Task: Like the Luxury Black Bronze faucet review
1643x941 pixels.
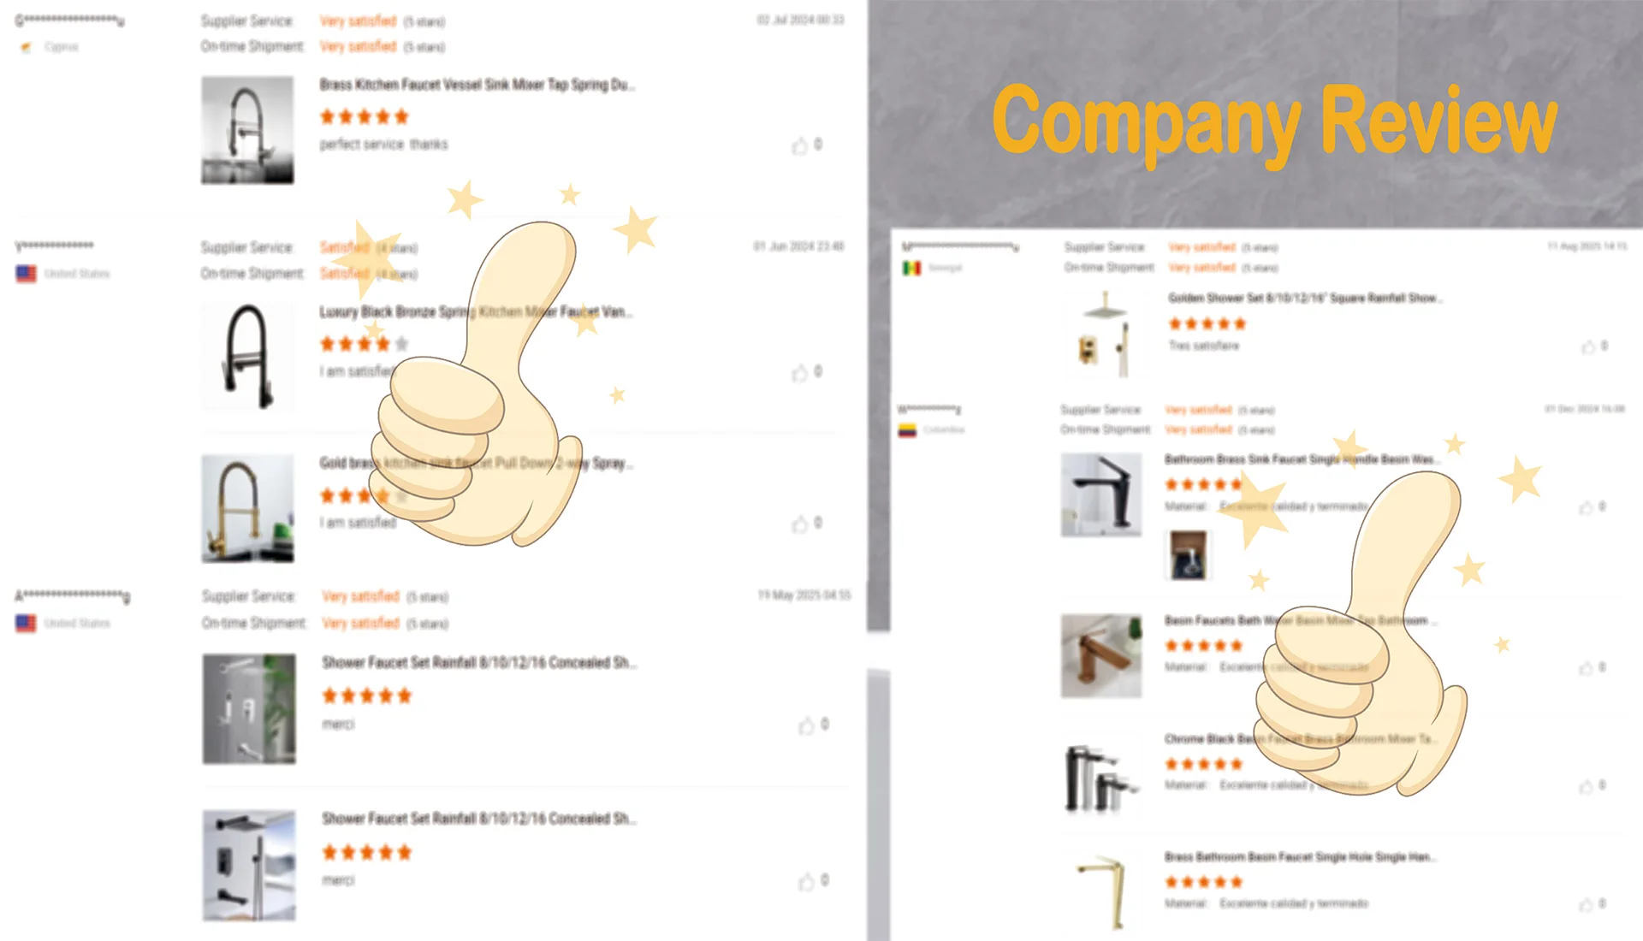Action: click(x=799, y=373)
